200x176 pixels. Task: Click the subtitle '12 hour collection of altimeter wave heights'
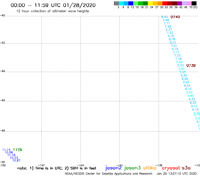pyautogui.click(x=52, y=11)
